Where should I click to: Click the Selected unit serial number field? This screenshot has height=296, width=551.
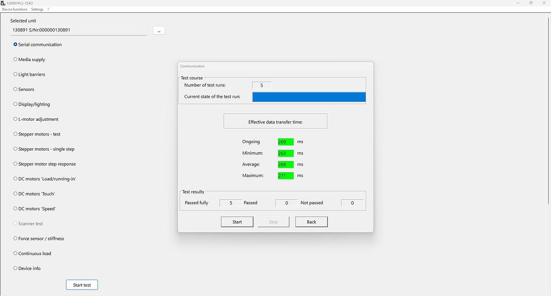[79, 30]
